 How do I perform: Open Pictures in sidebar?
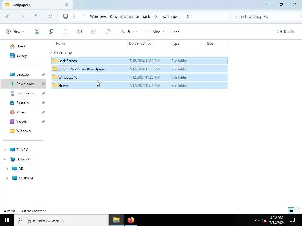(22, 103)
